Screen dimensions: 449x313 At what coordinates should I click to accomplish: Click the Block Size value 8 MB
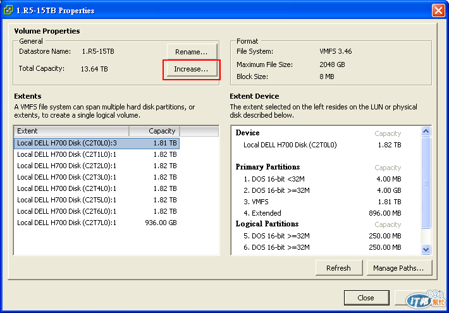[x=327, y=77]
